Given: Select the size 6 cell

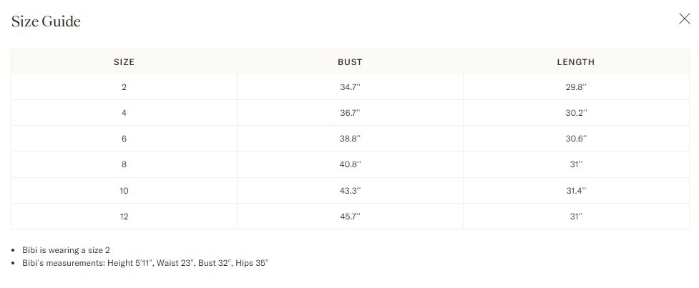Looking at the screenshot, I should [124, 139].
